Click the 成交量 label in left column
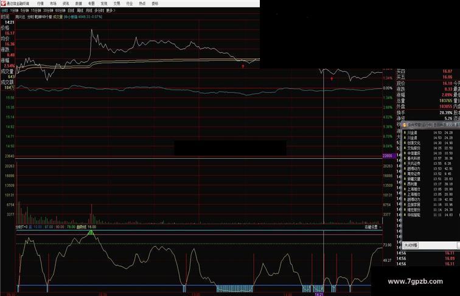Screen dimensions: 460x296 tap(7, 71)
